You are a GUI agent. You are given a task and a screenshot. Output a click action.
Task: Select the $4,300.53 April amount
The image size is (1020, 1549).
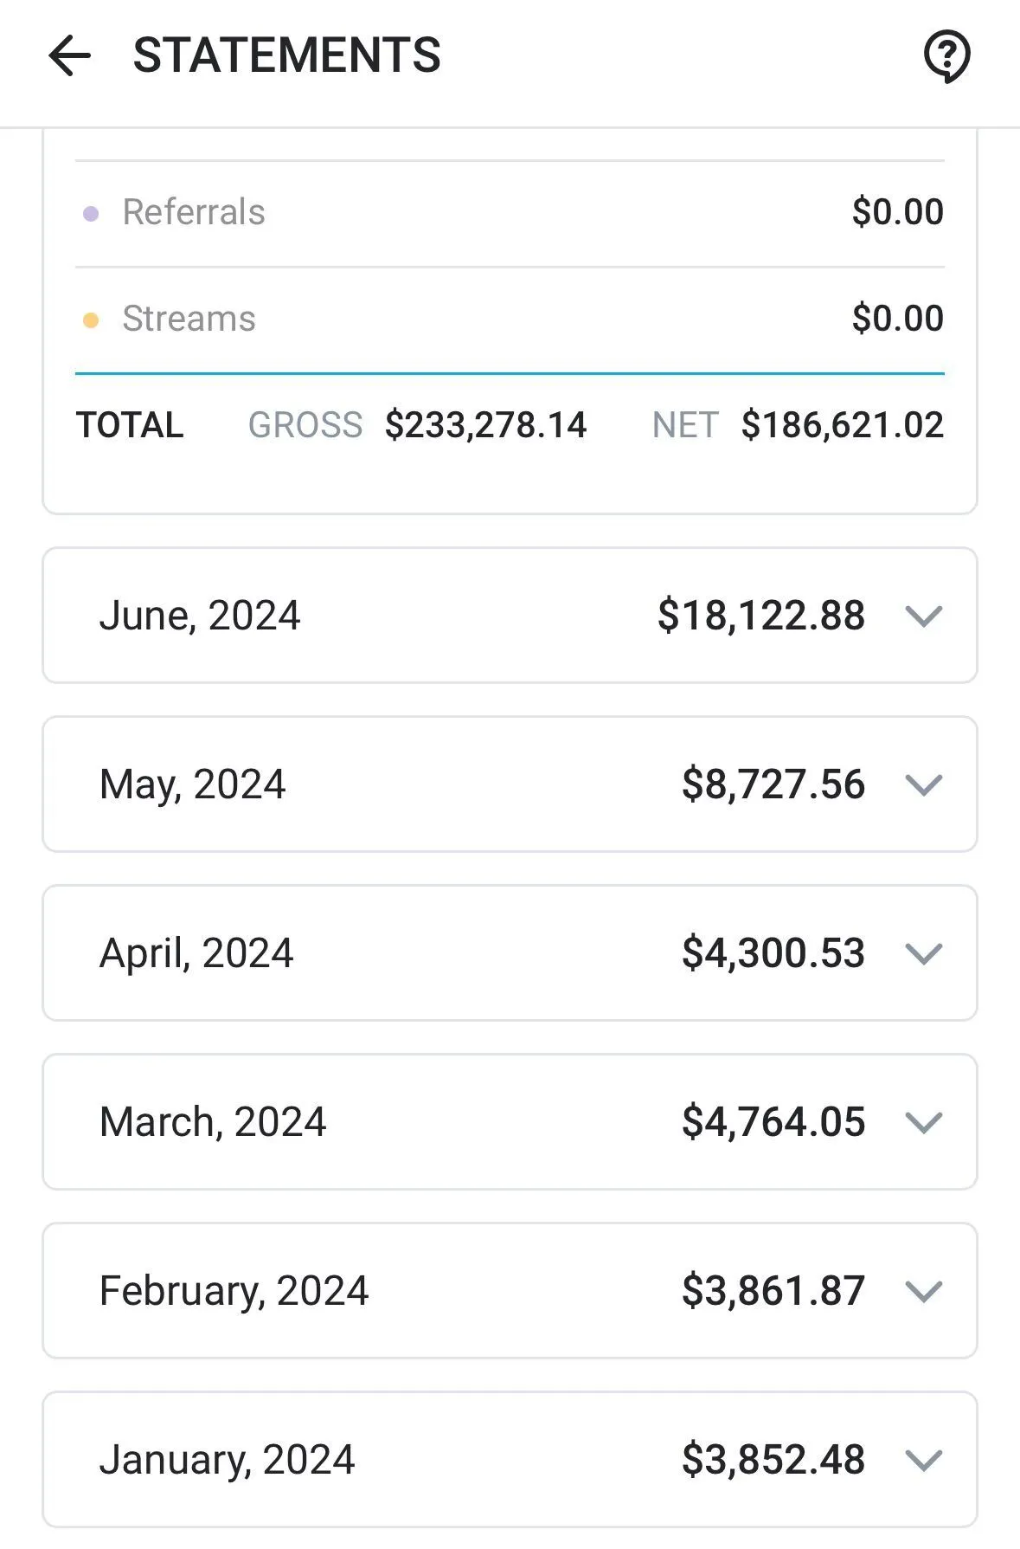click(x=773, y=953)
